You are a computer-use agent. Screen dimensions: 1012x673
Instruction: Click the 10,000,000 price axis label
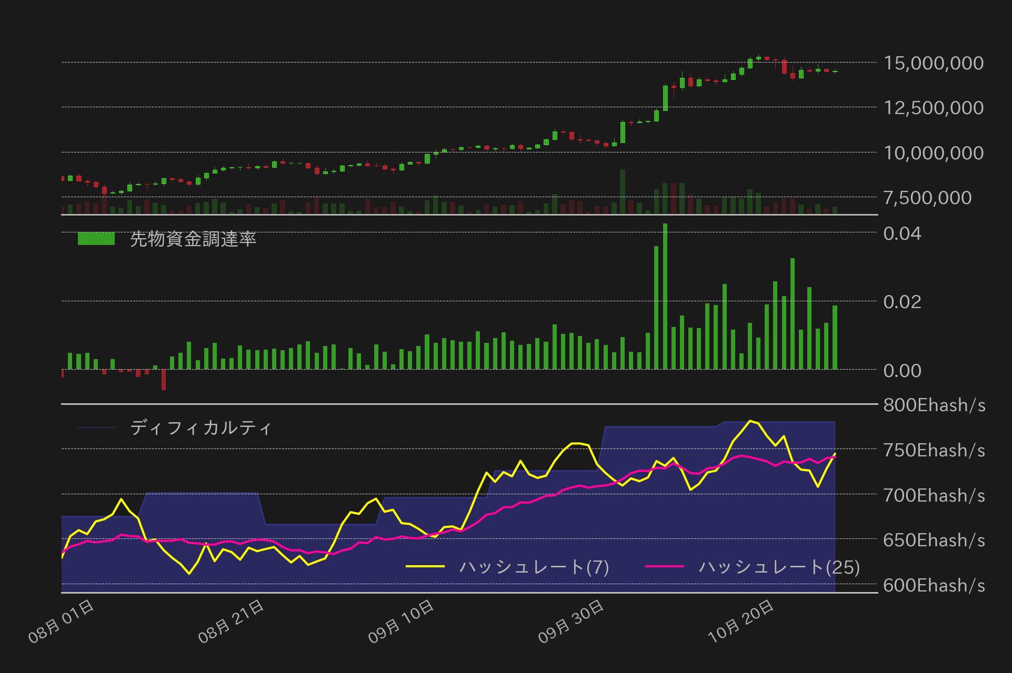(933, 153)
